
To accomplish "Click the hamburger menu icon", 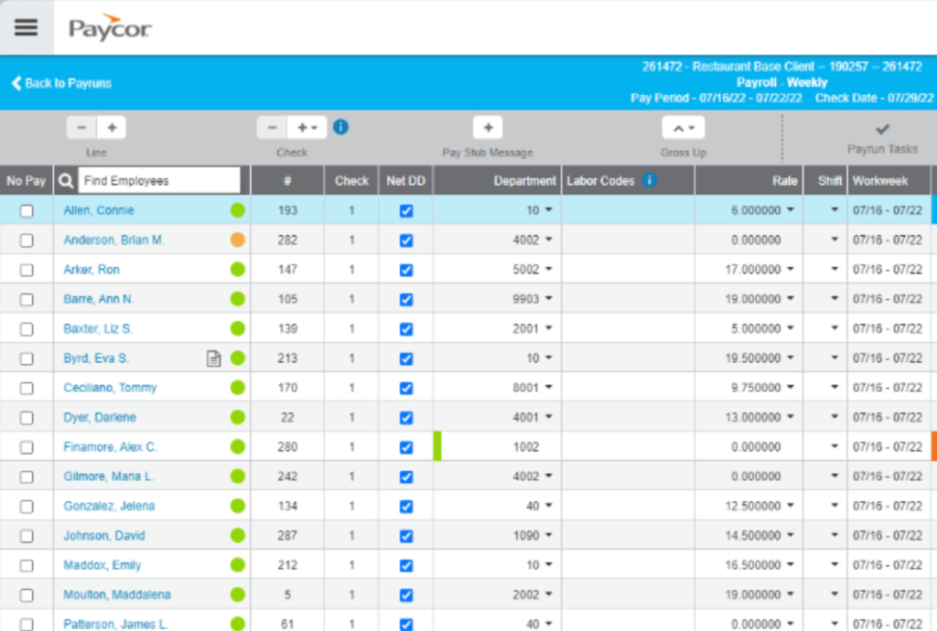I will 27,27.
